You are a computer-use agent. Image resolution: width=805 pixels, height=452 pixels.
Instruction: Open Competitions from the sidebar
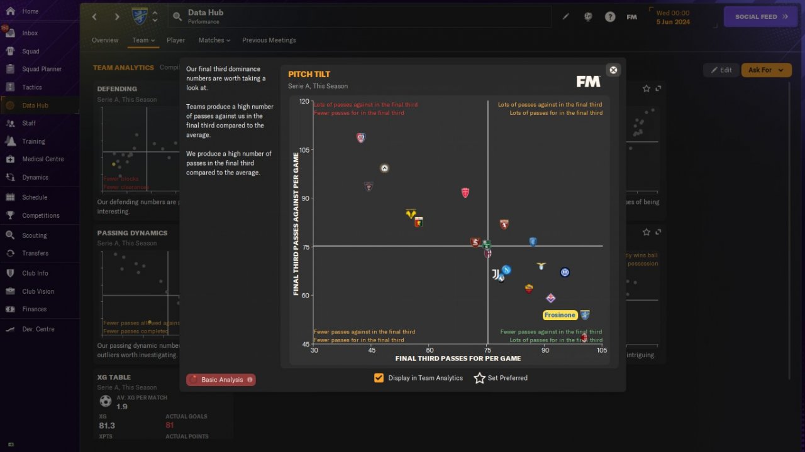pos(41,215)
